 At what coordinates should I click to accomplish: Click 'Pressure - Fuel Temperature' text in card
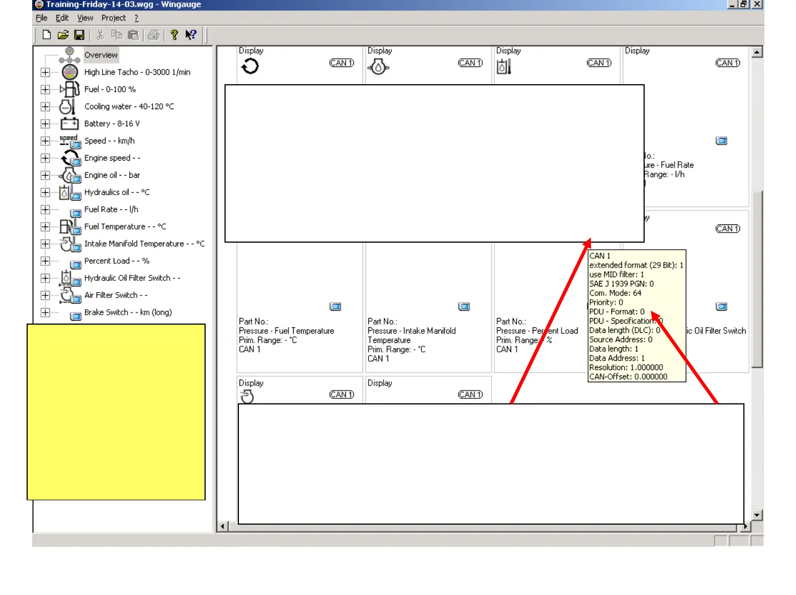point(287,331)
